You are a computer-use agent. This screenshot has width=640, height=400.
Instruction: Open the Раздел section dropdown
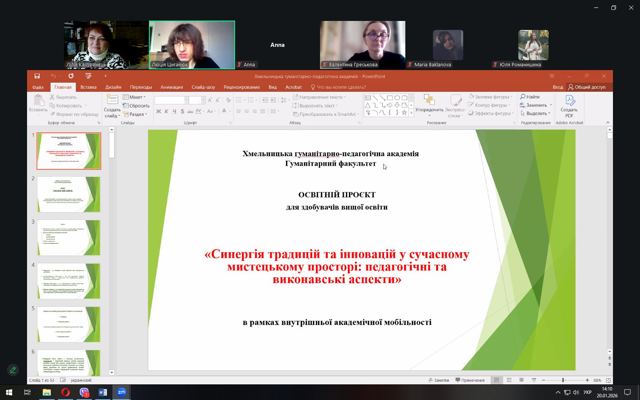pyautogui.click(x=135, y=114)
